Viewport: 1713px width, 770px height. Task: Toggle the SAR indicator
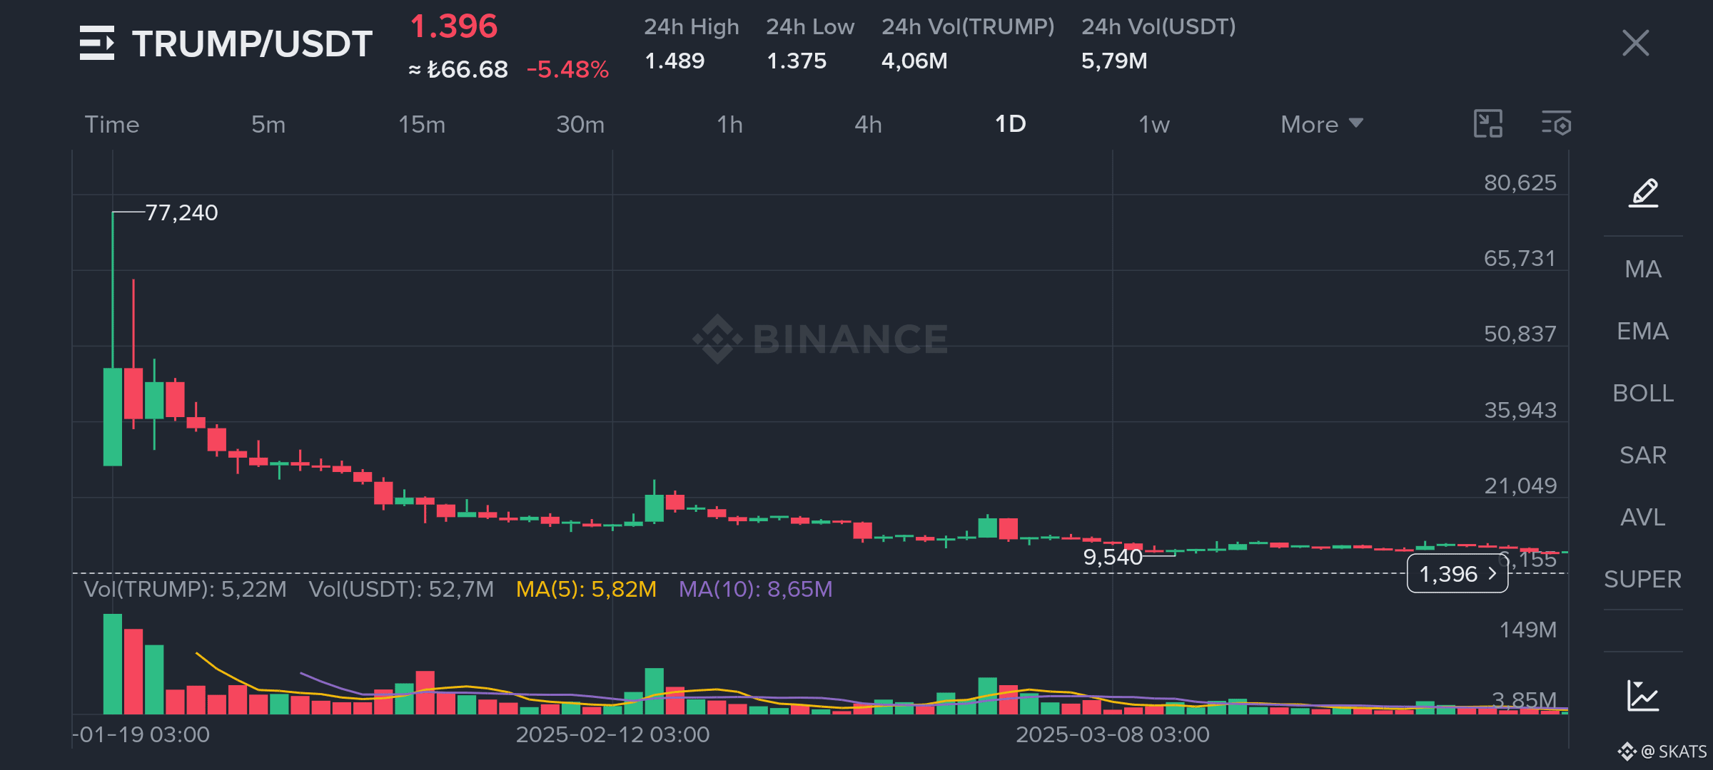[1643, 456]
